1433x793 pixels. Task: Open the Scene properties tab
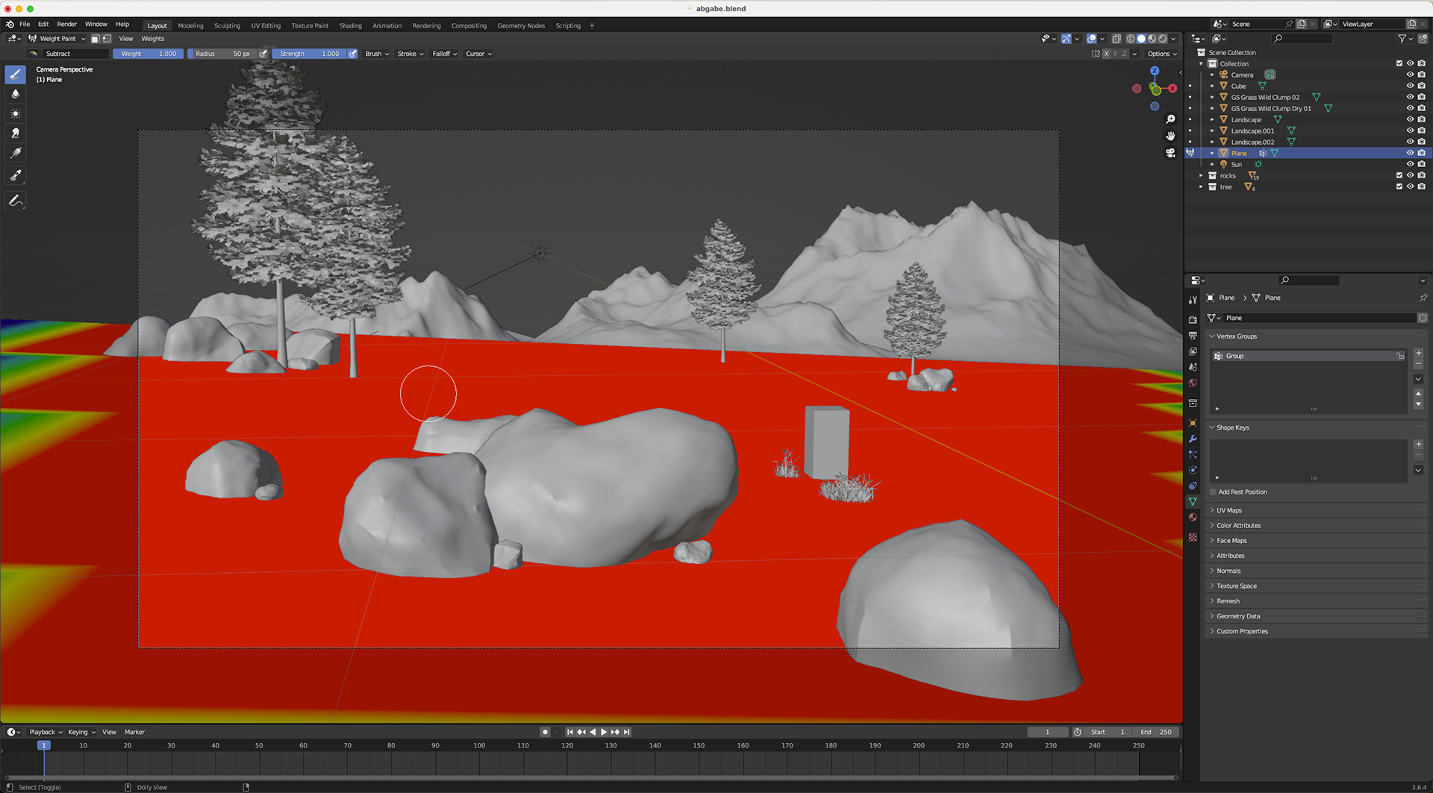(x=1193, y=367)
